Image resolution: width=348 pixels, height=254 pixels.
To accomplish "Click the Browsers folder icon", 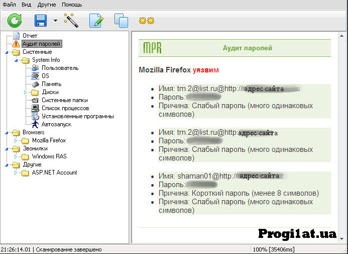I will point(16,132).
